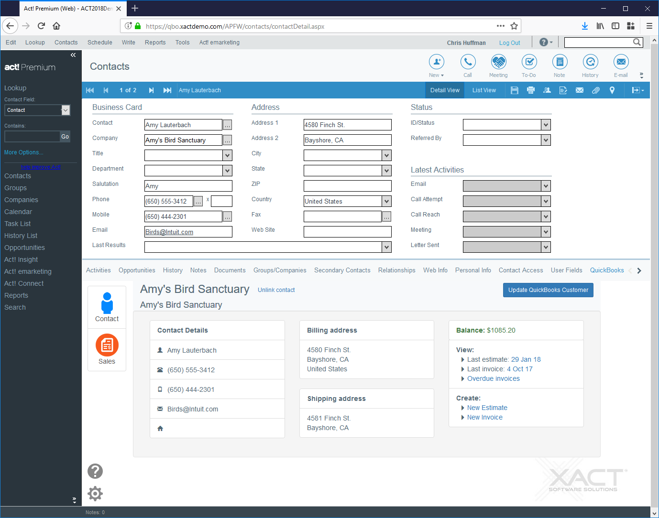659x518 pixels.
Task: Click the printer icon in blue toolbar
Action: point(531,90)
